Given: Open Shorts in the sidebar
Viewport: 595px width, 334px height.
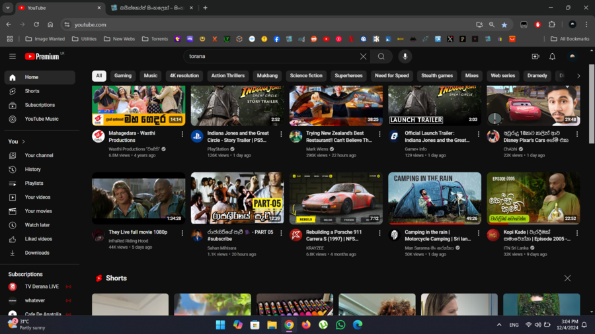Looking at the screenshot, I should click(40, 91).
